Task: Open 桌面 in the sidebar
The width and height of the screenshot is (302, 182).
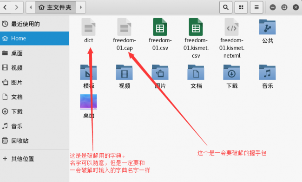Action: pos(34,53)
